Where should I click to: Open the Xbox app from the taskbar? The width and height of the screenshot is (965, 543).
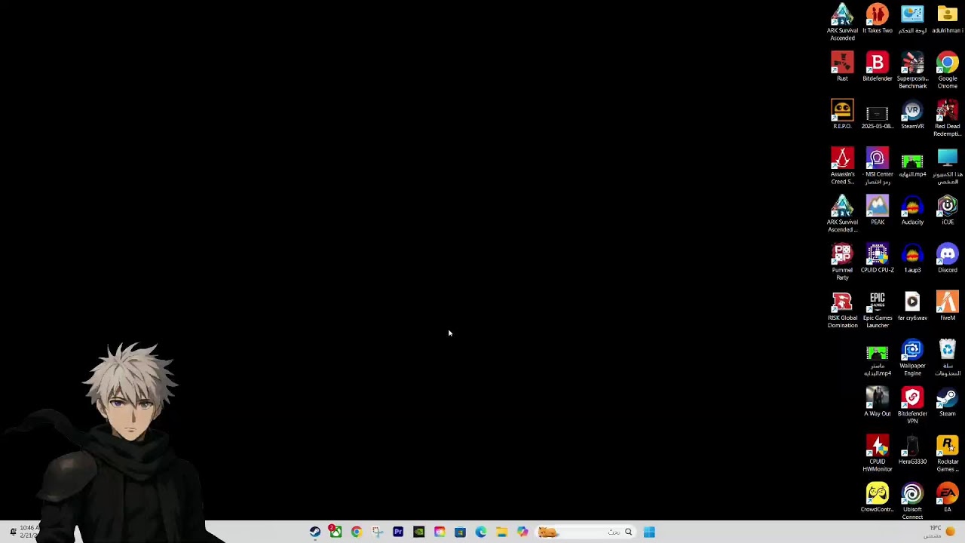pyautogui.click(x=335, y=532)
